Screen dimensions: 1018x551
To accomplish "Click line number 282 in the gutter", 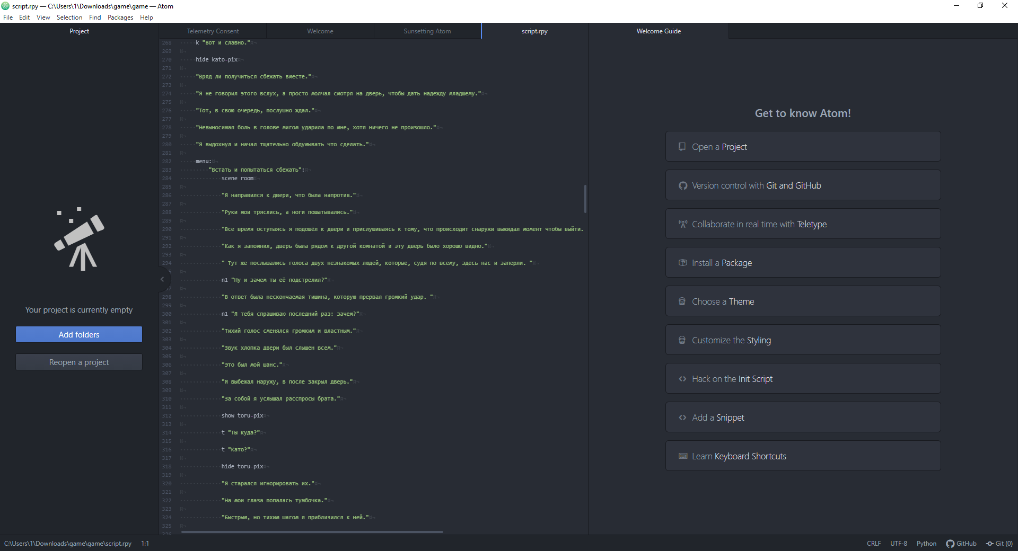I will pos(166,162).
